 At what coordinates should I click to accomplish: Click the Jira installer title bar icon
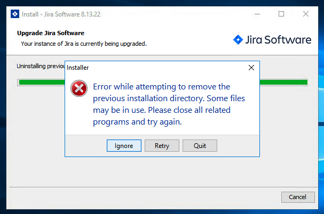pyautogui.click(x=15, y=14)
